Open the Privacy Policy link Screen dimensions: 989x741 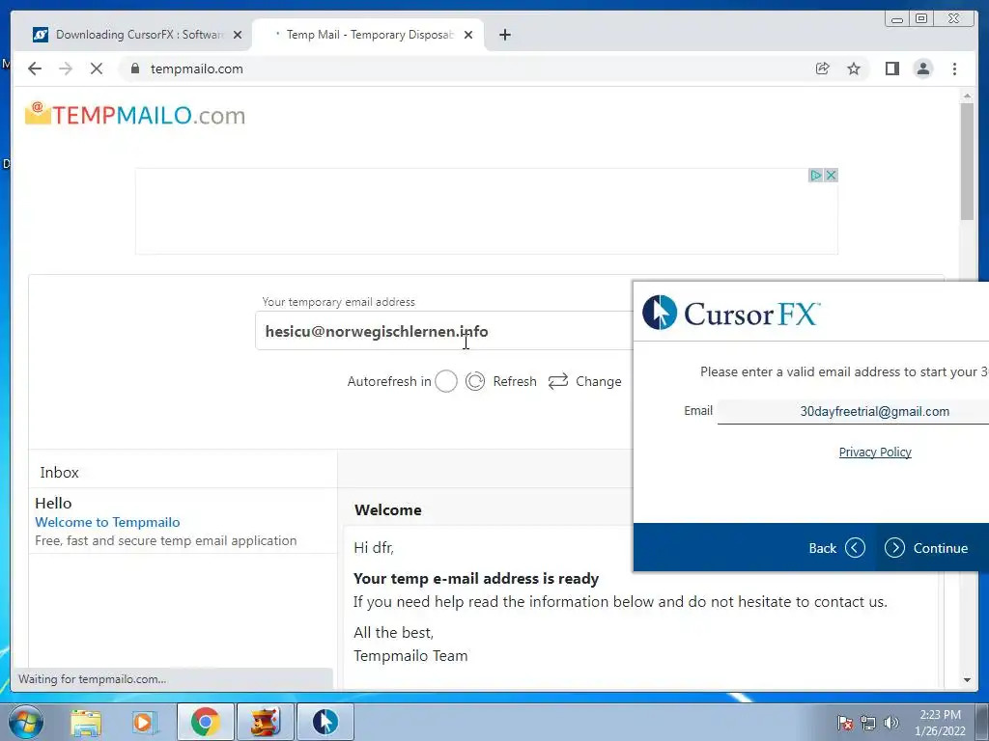tap(875, 452)
